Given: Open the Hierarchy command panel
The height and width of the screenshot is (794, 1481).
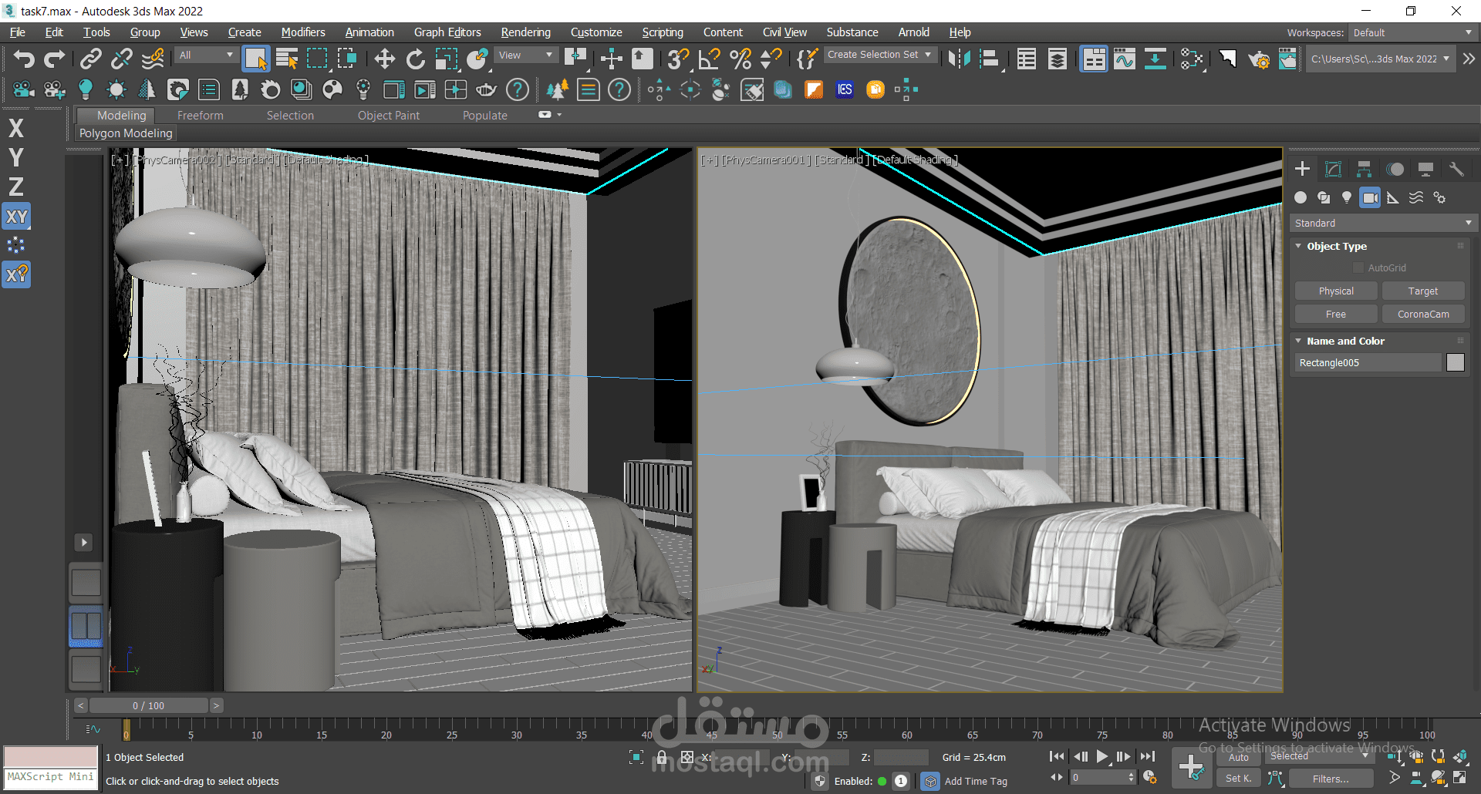Looking at the screenshot, I should [1364, 170].
